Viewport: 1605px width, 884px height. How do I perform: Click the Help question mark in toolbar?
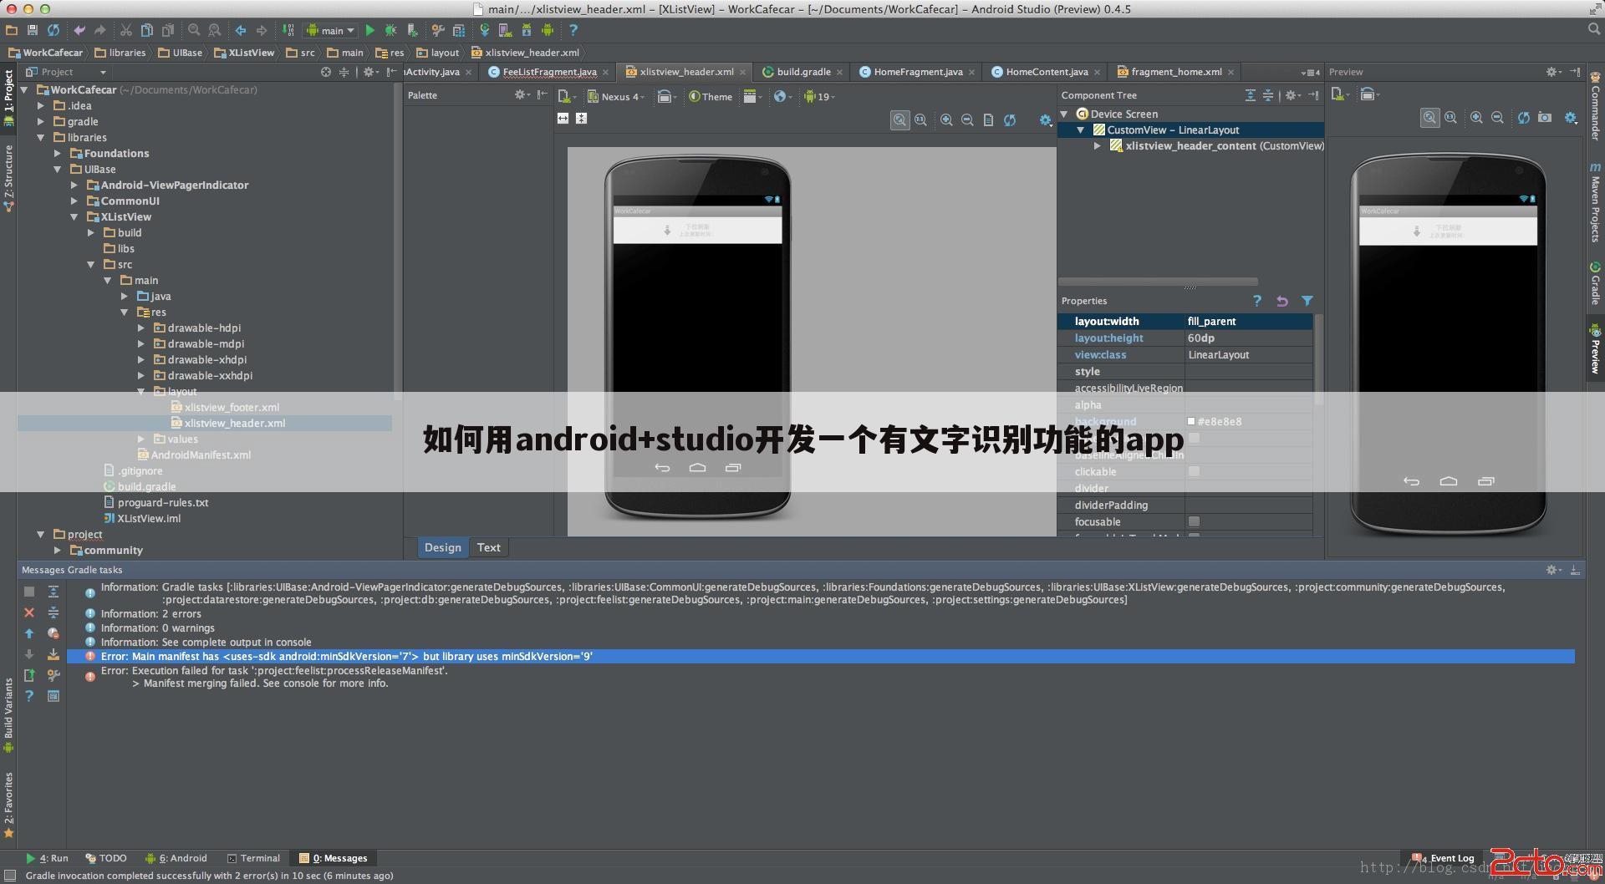[573, 30]
